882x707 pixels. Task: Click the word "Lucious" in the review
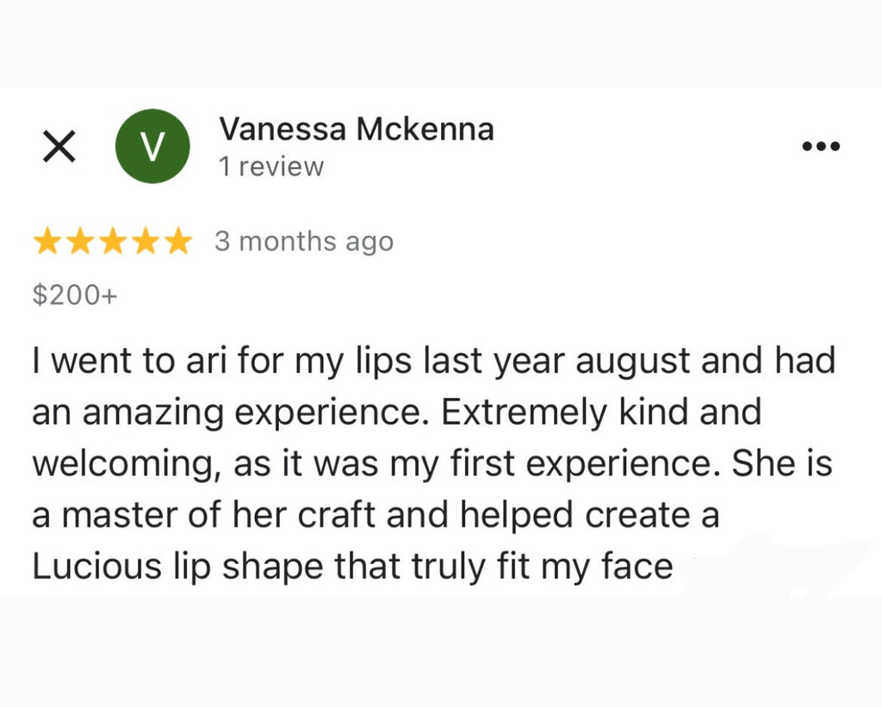pyautogui.click(x=96, y=567)
